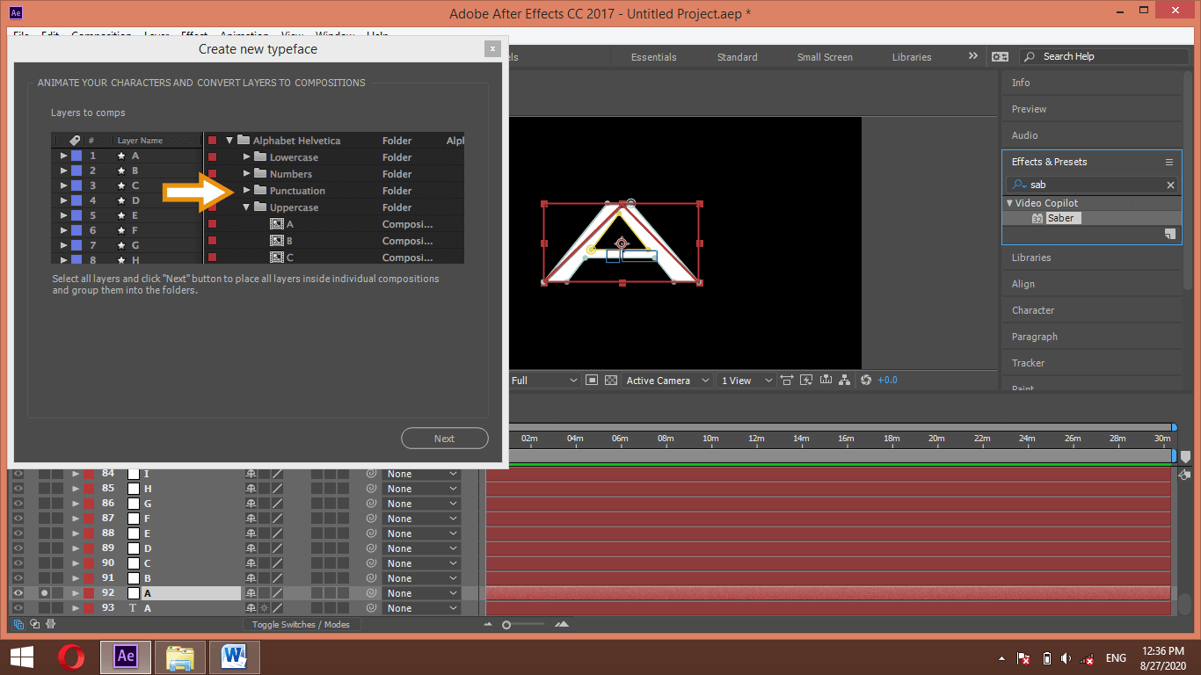Open the parent dropdown for layer 92
Screen dimensions: 1201x675
pos(422,592)
